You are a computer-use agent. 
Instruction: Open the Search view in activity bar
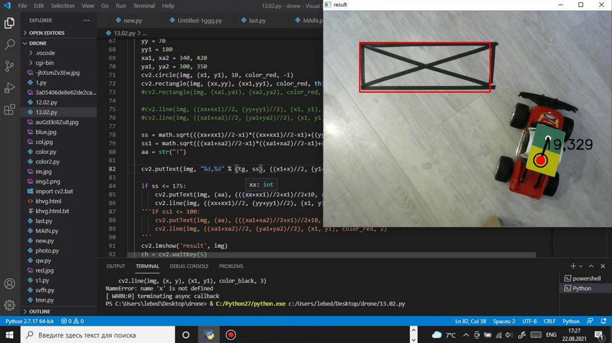click(x=10, y=45)
